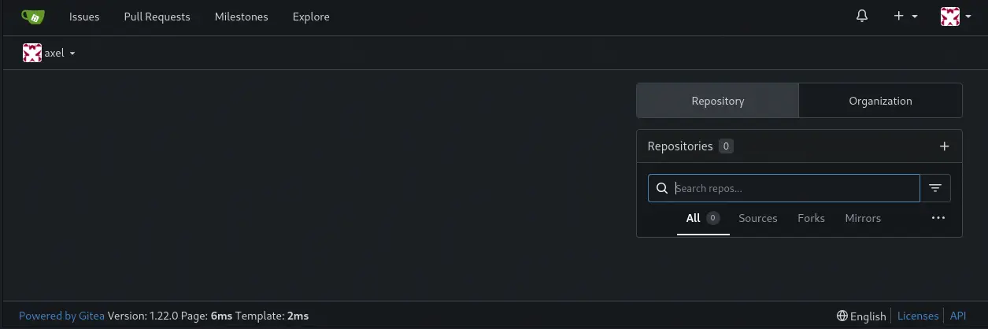
Task: Select the Repository tab
Action: (717, 101)
